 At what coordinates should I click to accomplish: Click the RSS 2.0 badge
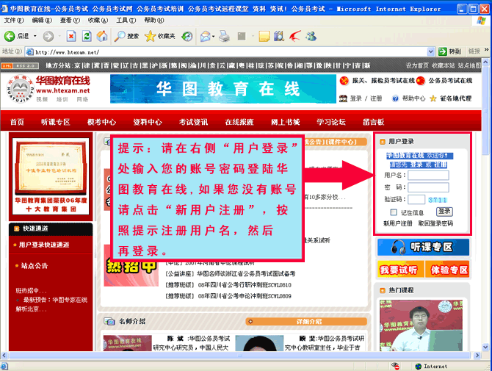[26, 65]
